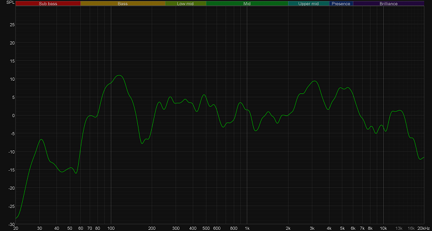
Task: Click the purple Brilliance band header
Action: pyautogui.click(x=388, y=3)
